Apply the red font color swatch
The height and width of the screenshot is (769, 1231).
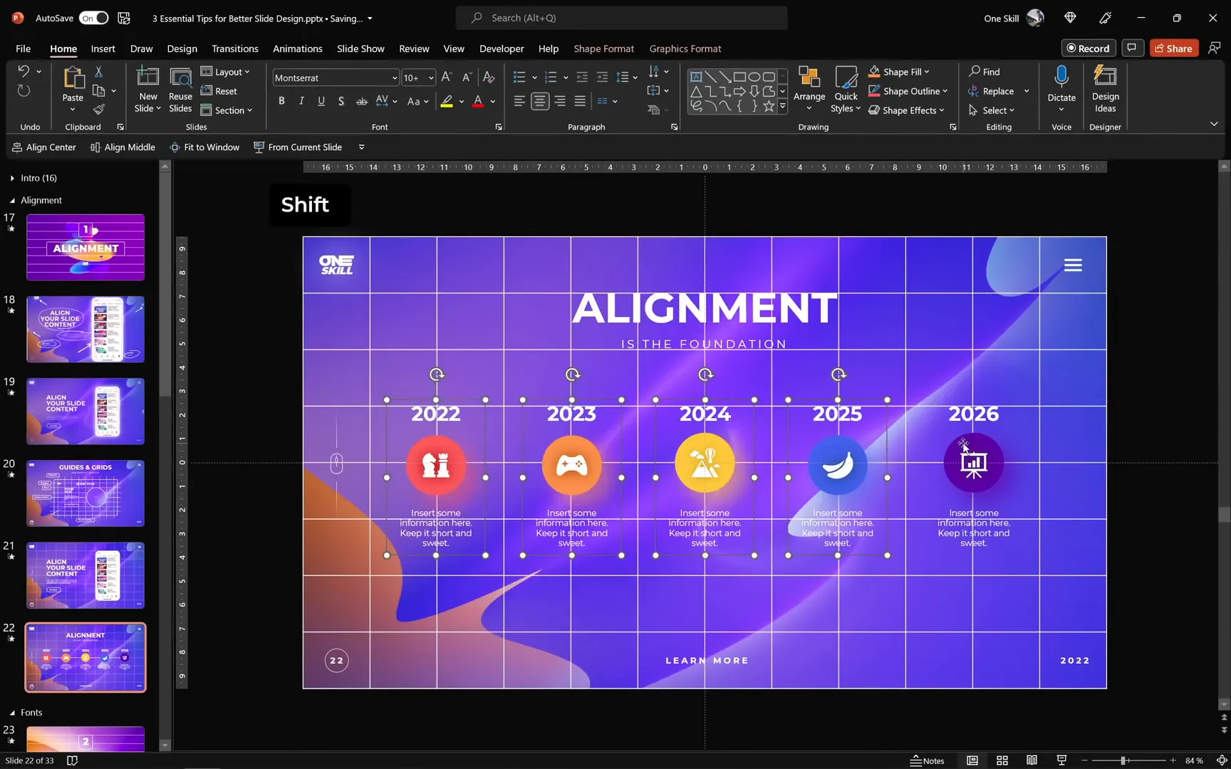pos(477,101)
